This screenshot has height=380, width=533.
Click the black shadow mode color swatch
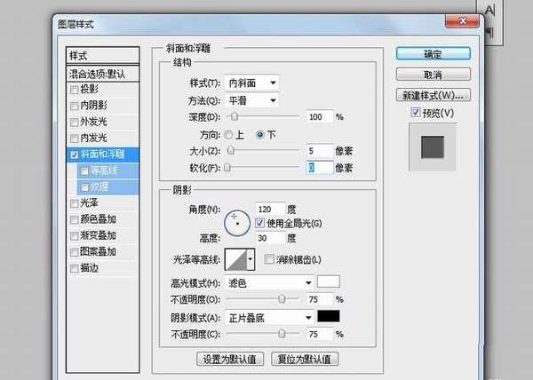coord(330,316)
